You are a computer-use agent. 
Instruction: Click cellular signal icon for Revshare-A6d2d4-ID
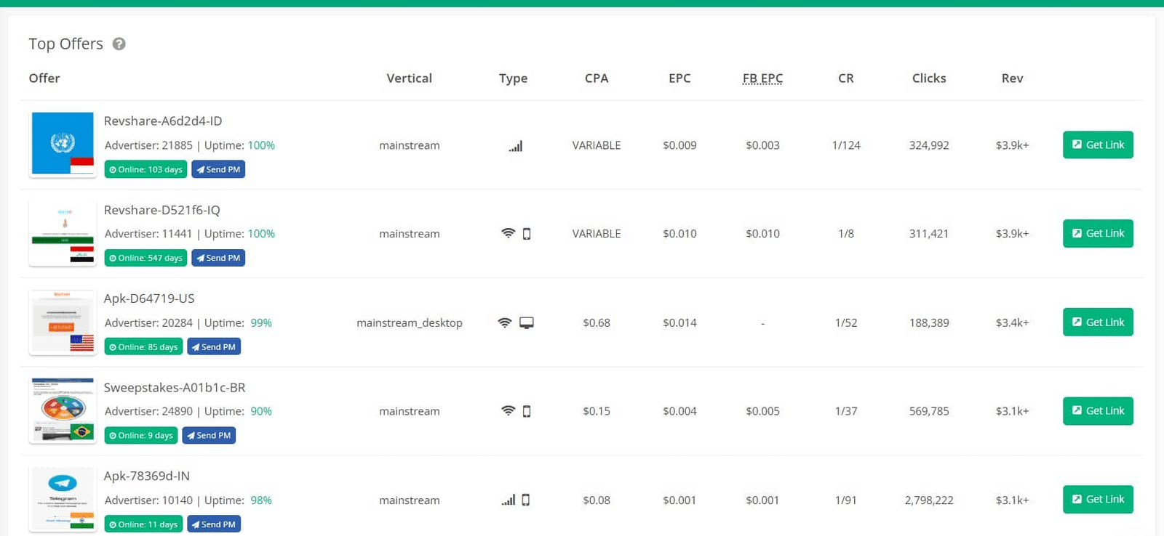pyautogui.click(x=516, y=146)
